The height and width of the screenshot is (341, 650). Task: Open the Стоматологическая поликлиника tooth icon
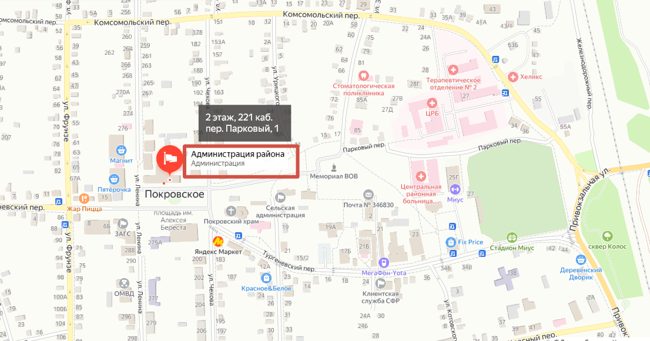(x=363, y=75)
